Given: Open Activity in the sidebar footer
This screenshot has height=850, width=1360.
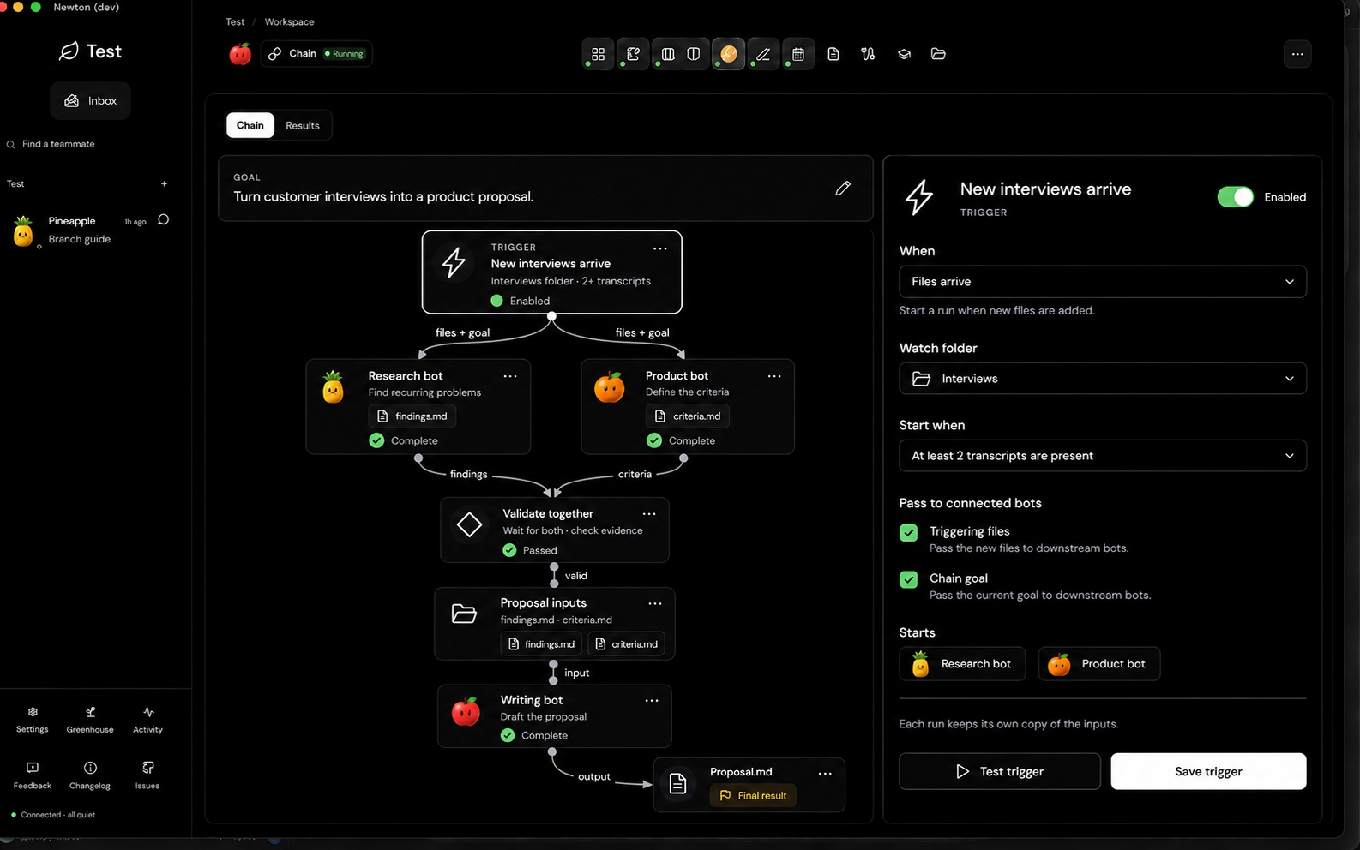Looking at the screenshot, I should click(147, 720).
